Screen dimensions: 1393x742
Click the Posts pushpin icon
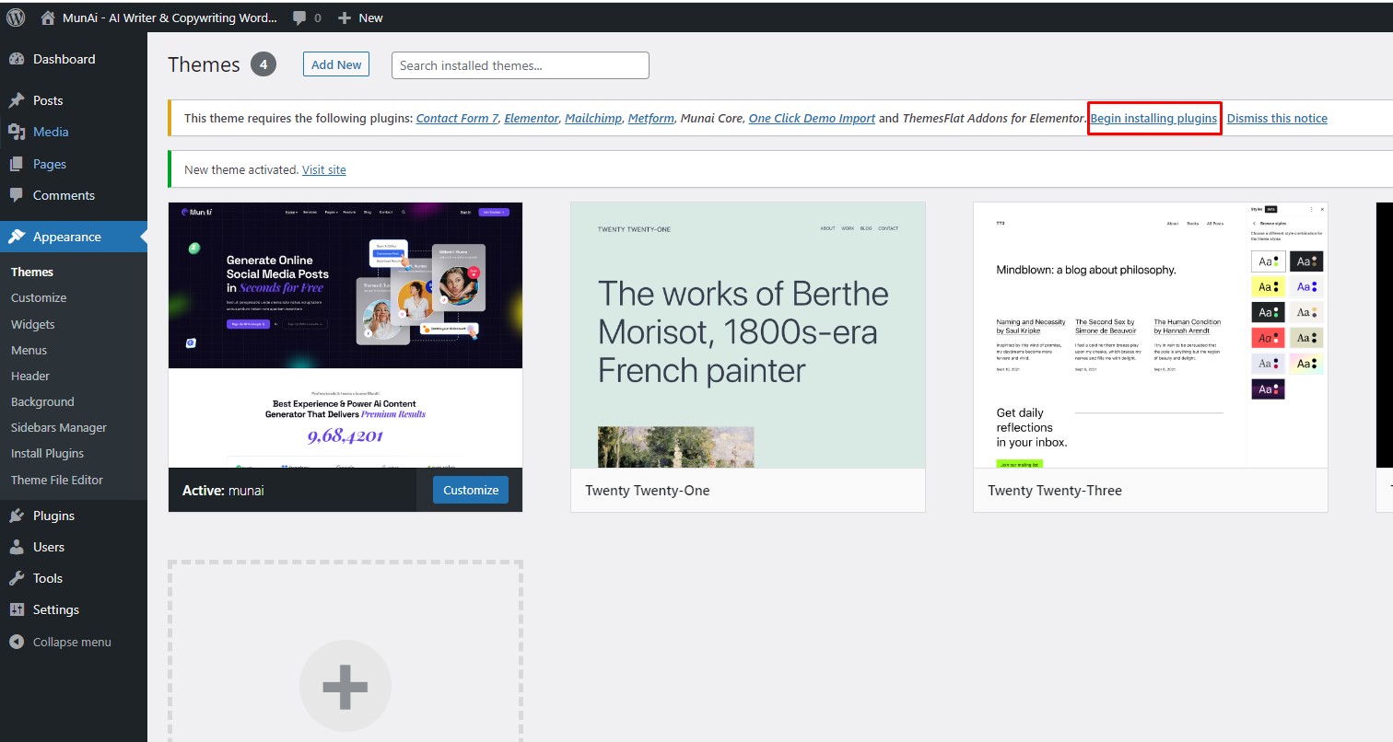(x=17, y=100)
